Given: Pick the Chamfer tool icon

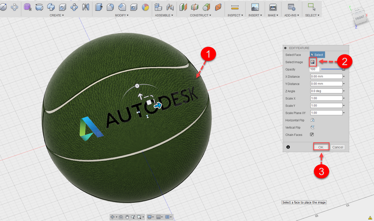Looking at the screenshot, I should (x=122, y=7).
